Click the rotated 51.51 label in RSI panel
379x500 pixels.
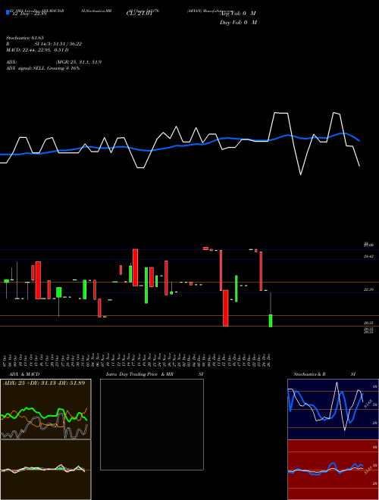pos(368,470)
